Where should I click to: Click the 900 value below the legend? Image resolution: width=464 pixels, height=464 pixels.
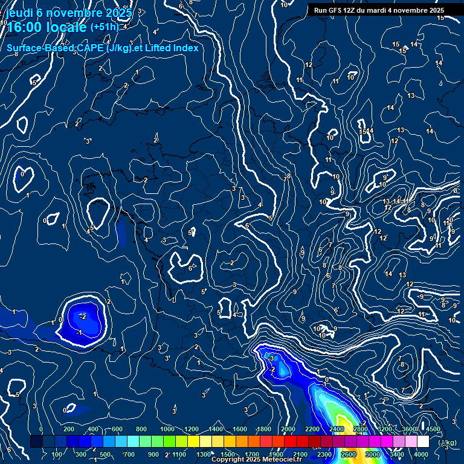coord(153,454)
